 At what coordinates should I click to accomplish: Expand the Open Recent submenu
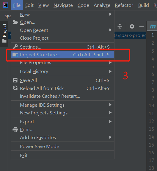62,30
